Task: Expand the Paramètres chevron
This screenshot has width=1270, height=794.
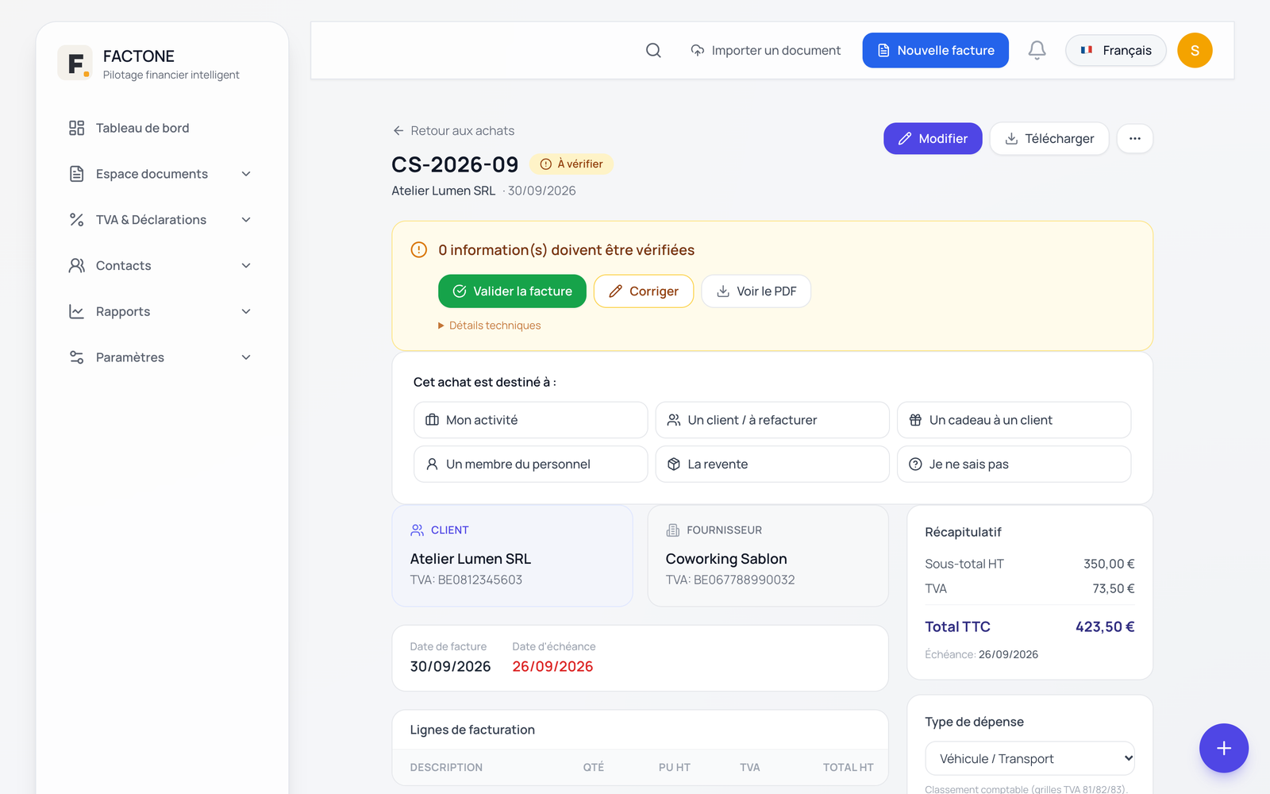Action: pos(246,357)
